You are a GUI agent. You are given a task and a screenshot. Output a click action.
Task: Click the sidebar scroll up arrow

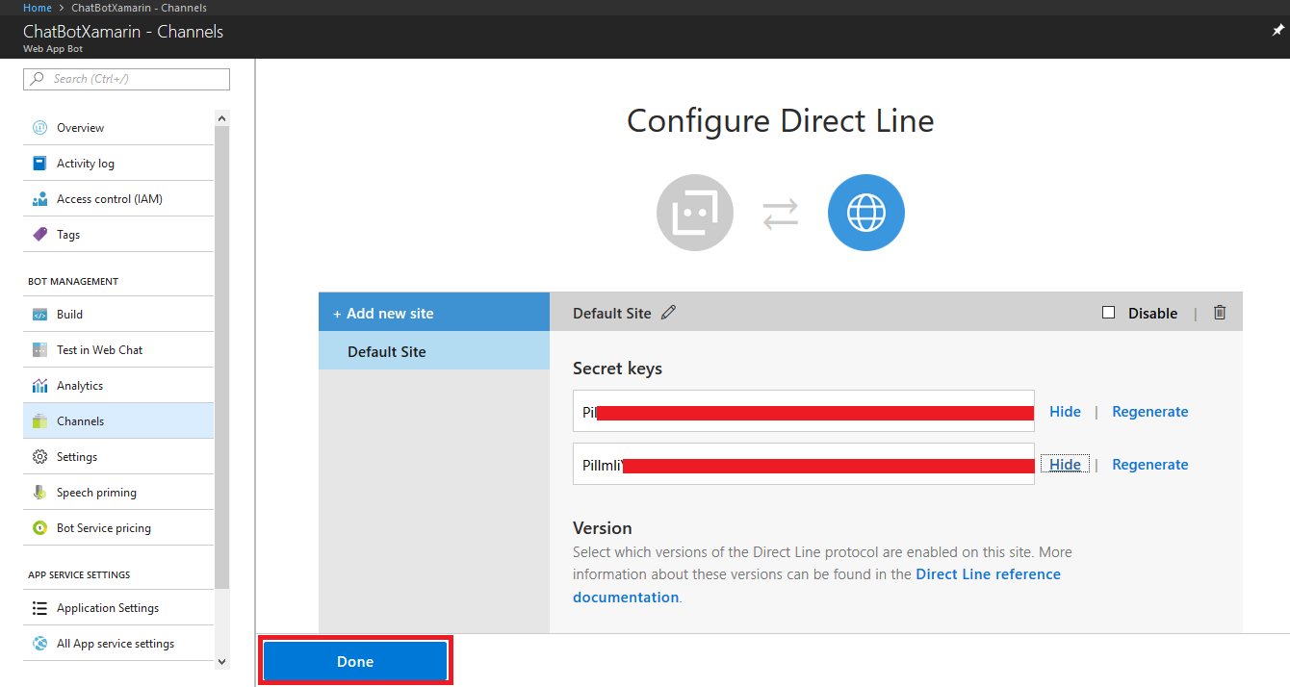tap(222, 118)
